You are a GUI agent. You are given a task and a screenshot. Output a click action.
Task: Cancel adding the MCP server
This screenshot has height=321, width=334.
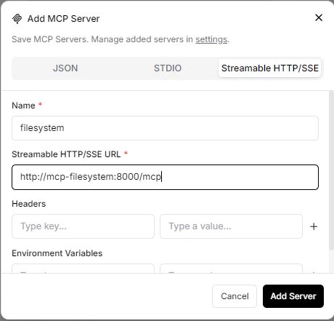[235, 296]
